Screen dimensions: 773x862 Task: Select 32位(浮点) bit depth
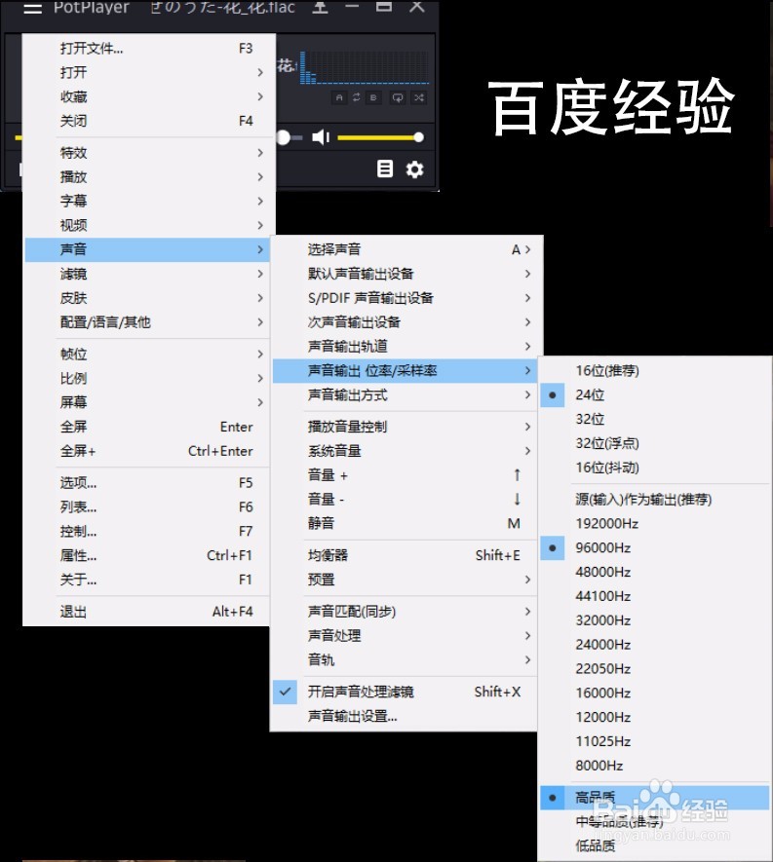[655, 443]
